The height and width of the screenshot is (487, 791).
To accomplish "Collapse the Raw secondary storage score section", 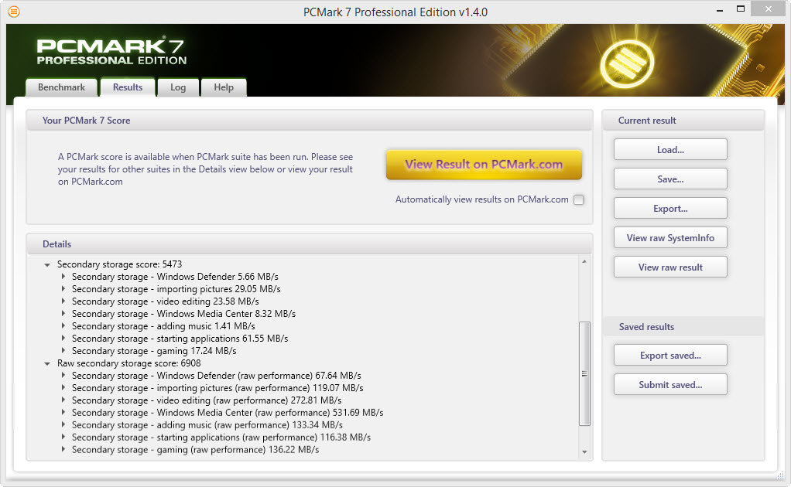I will [47, 363].
